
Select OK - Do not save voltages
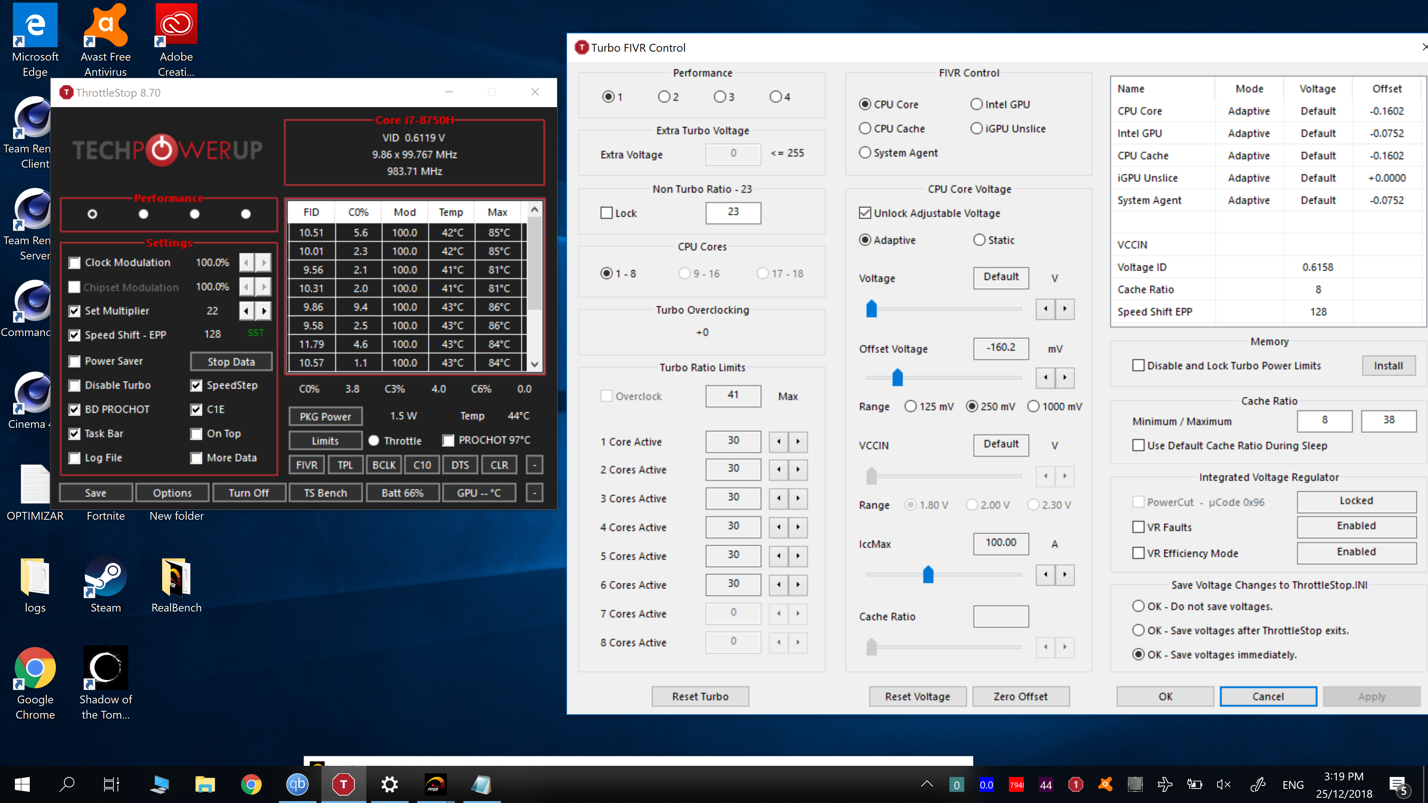coord(1138,606)
